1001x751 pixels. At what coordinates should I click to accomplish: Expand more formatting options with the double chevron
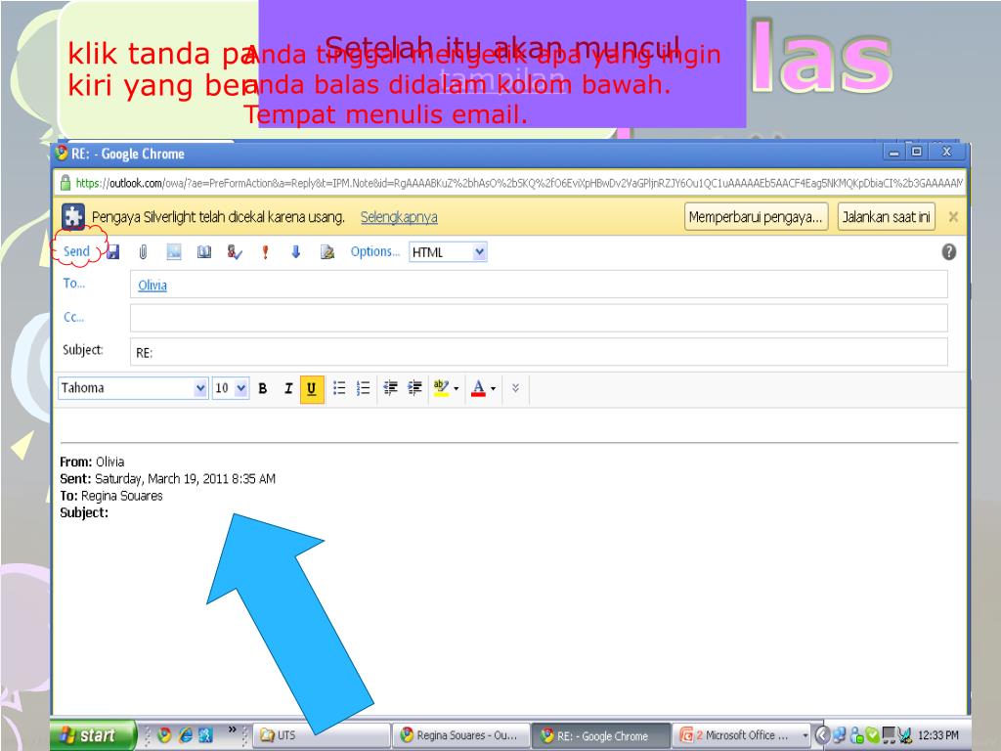[x=515, y=388]
